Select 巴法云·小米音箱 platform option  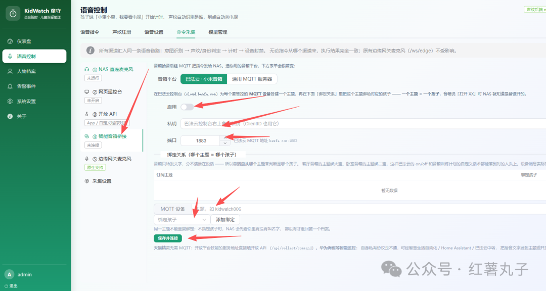click(x=204, y=79)
